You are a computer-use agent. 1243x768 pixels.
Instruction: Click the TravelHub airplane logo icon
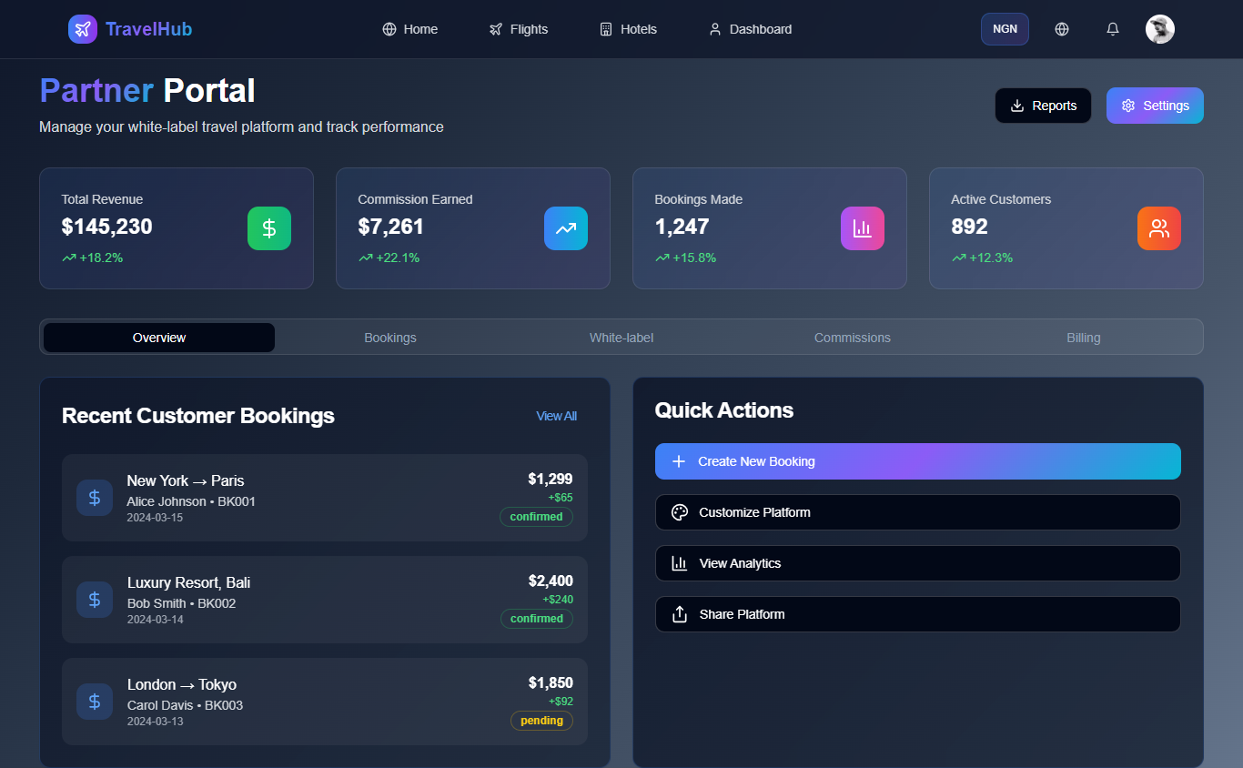(x=83, y=29)
